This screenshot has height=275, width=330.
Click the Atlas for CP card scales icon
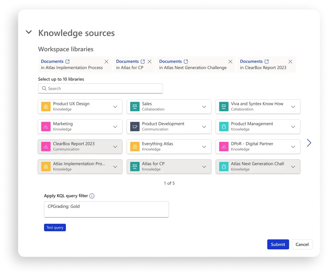click(135, 167)
